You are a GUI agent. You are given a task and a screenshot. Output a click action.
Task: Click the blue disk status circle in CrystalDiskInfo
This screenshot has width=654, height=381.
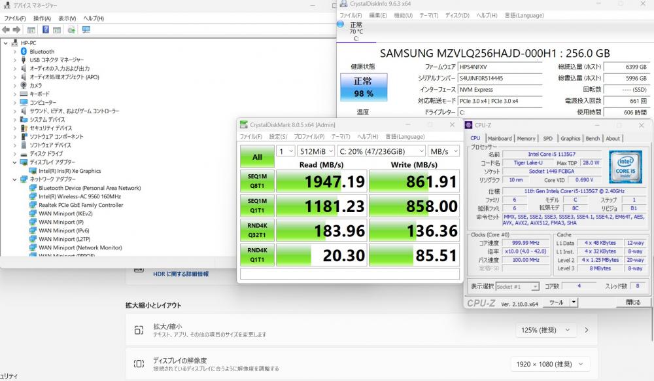pos(340,24)
